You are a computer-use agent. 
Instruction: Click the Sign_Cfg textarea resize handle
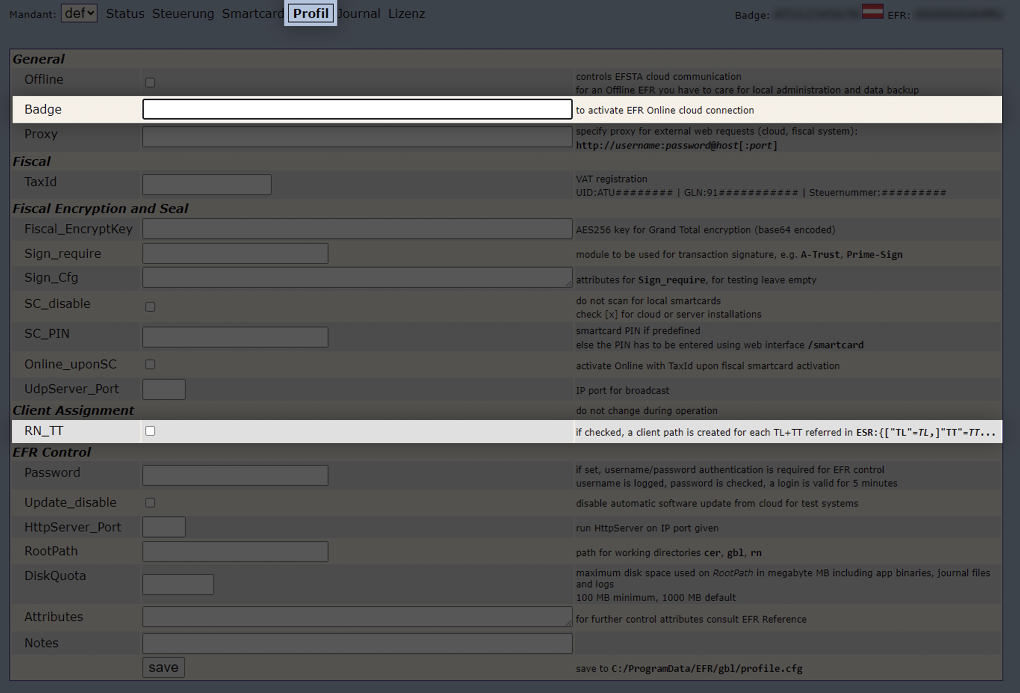click(x=569, y=284)
